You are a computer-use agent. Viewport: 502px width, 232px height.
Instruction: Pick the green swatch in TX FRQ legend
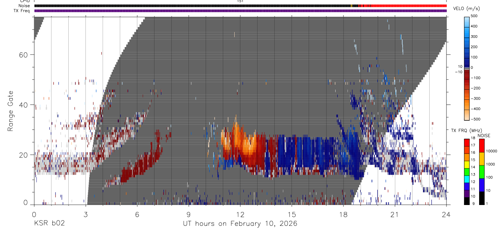(467, 171)
